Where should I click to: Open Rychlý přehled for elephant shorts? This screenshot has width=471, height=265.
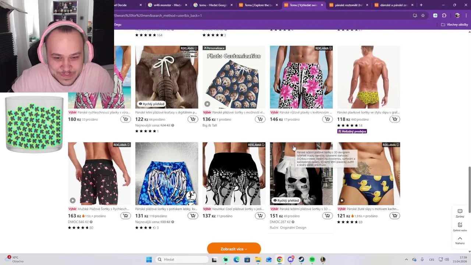tap(151, 104)
